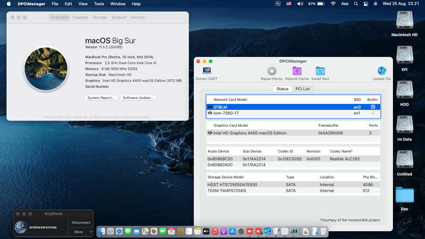The height and width of the screenshot is (239, 425).
Task: Run Repair Perms from DPCIManager toolbar
Action: click(272, 71)
